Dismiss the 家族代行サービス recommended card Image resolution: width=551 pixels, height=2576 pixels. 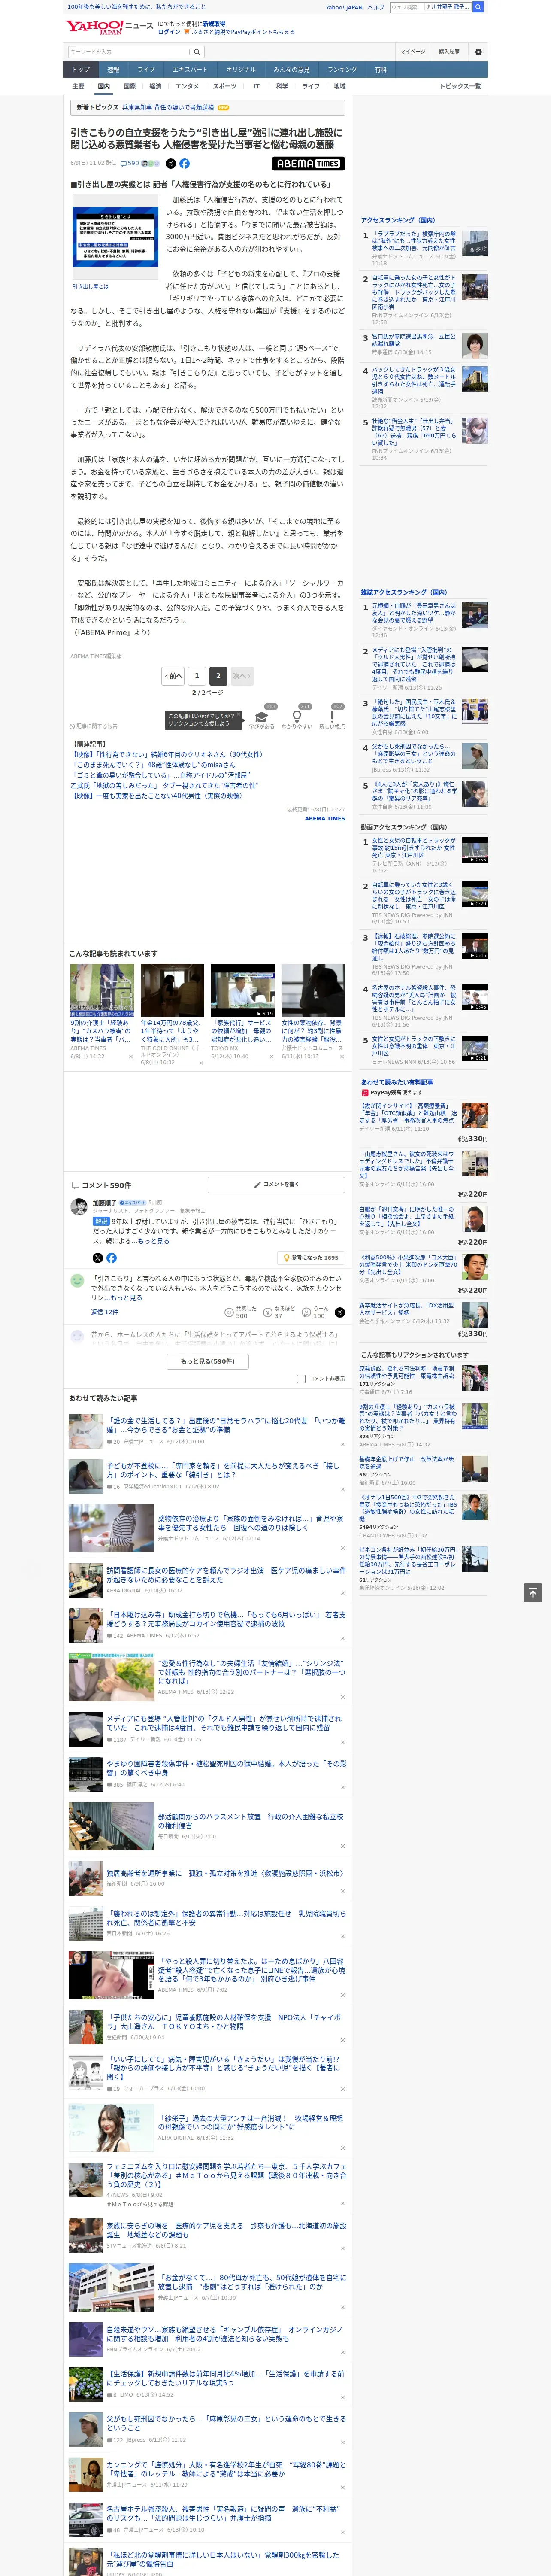click(x=271, y=1056)
